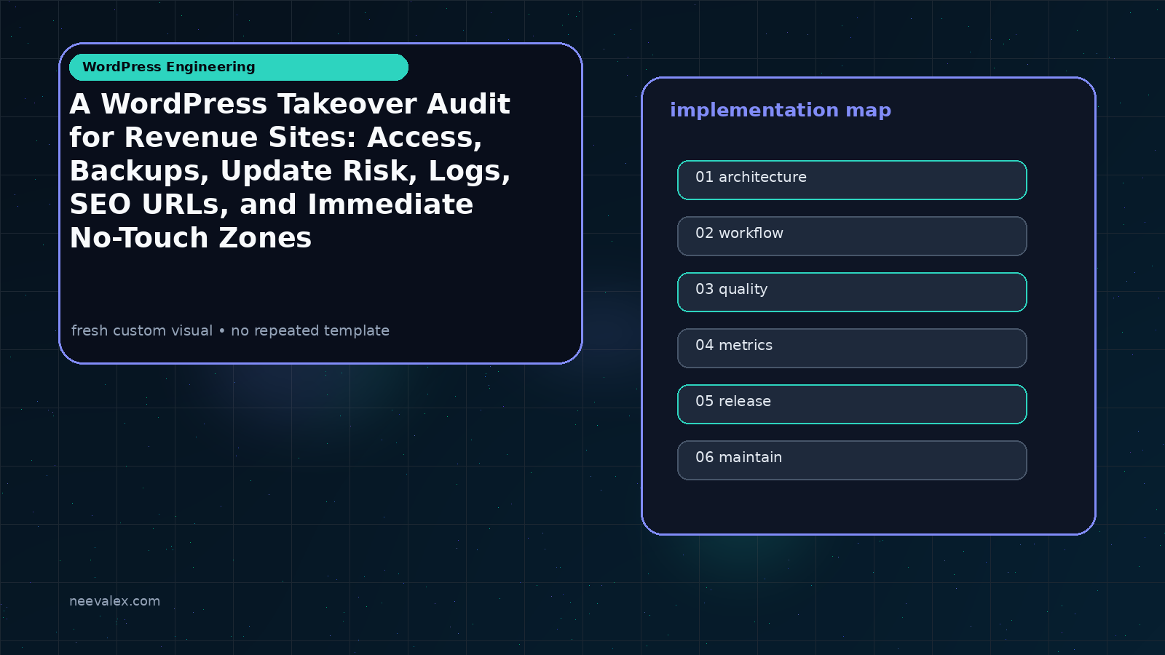Click the WordPress Engineering tag pill
The image size is (1165, 655).
coord(239,67)
